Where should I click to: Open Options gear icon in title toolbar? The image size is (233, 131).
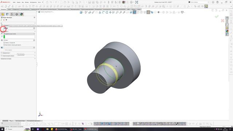pyautogui.click(x=131, y=2)
